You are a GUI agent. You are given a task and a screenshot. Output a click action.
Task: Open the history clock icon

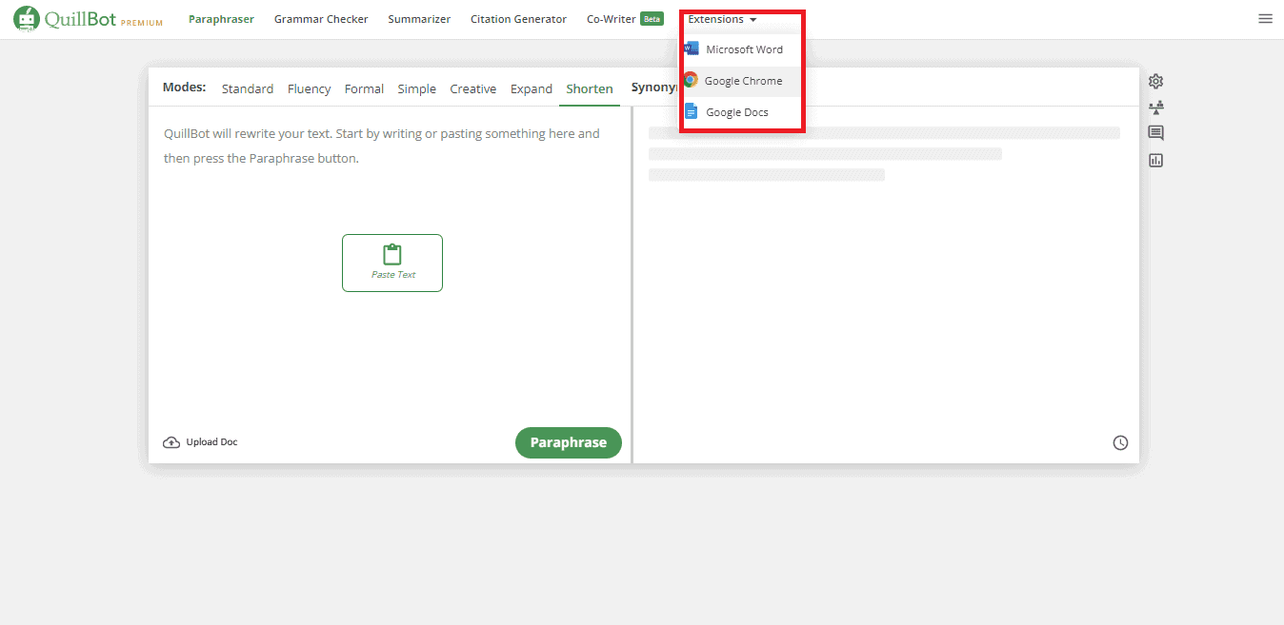(1120, 442)
